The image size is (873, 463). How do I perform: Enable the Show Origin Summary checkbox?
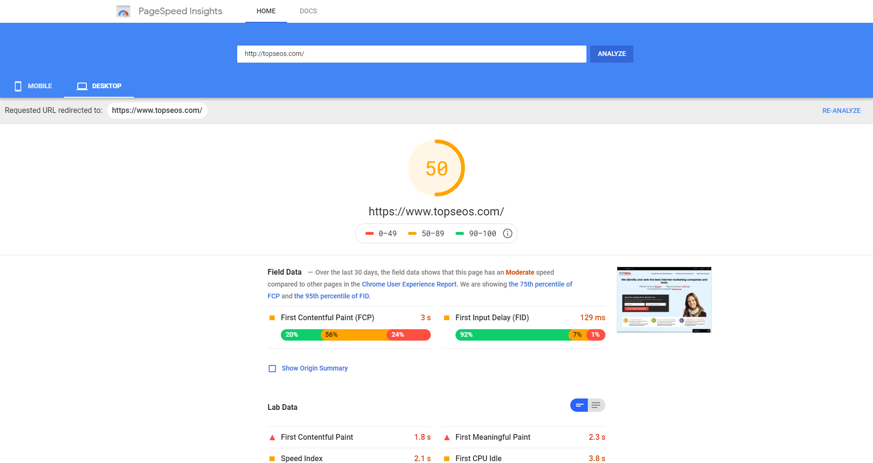pyautogui.click(x=272, y=368)
